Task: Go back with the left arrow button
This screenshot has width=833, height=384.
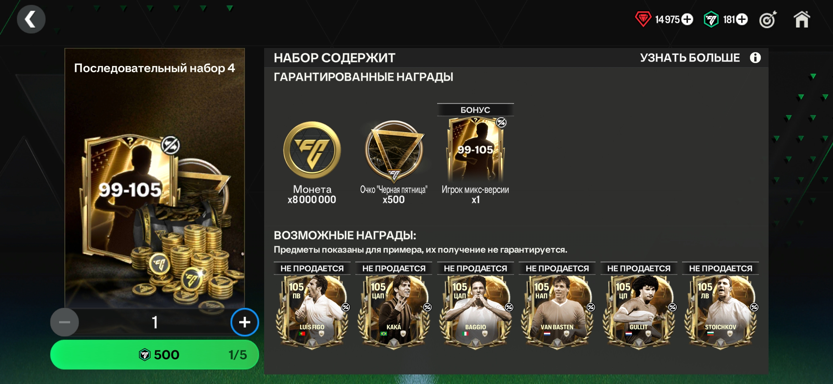Action: coord(31,19)
